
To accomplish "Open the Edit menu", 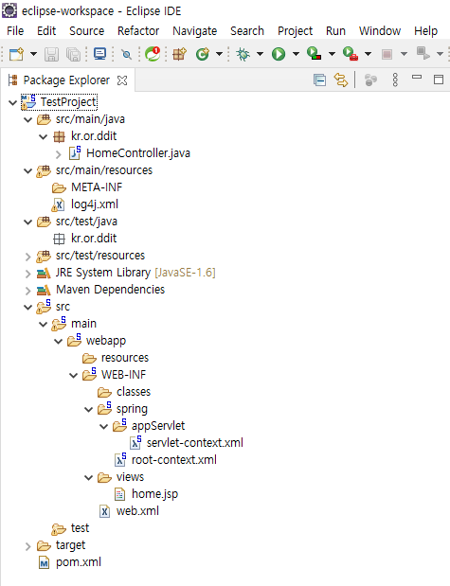I will (46, 31).
